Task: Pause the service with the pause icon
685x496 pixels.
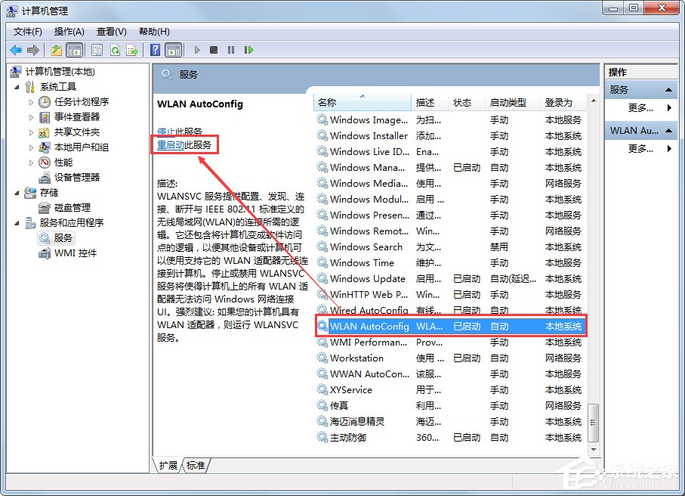Action: [230, 50]
